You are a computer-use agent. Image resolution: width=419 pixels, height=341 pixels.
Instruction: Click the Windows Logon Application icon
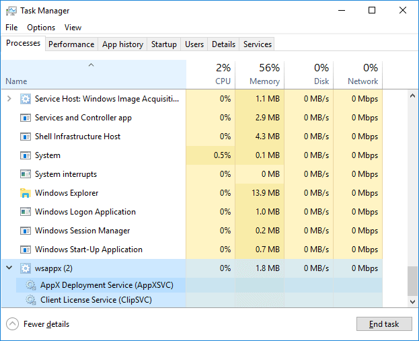pyautogui.click(x=26, y=212)
